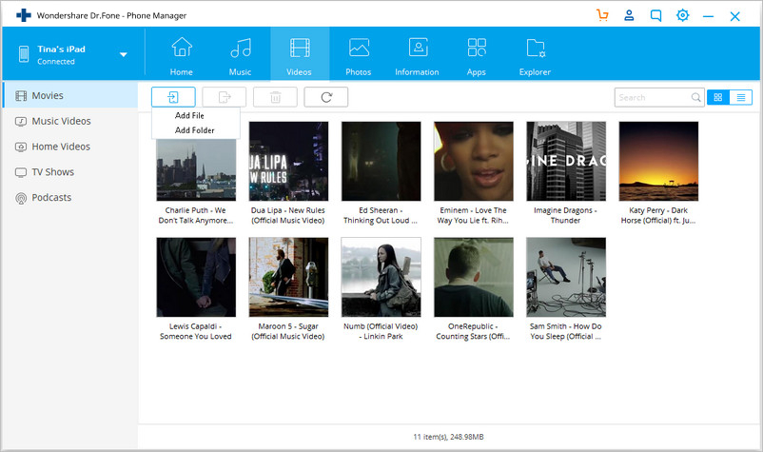Select the OneRepublic Counting Stars thumbnail
This screenshot has height=452, width=763.
click(474, 277)
